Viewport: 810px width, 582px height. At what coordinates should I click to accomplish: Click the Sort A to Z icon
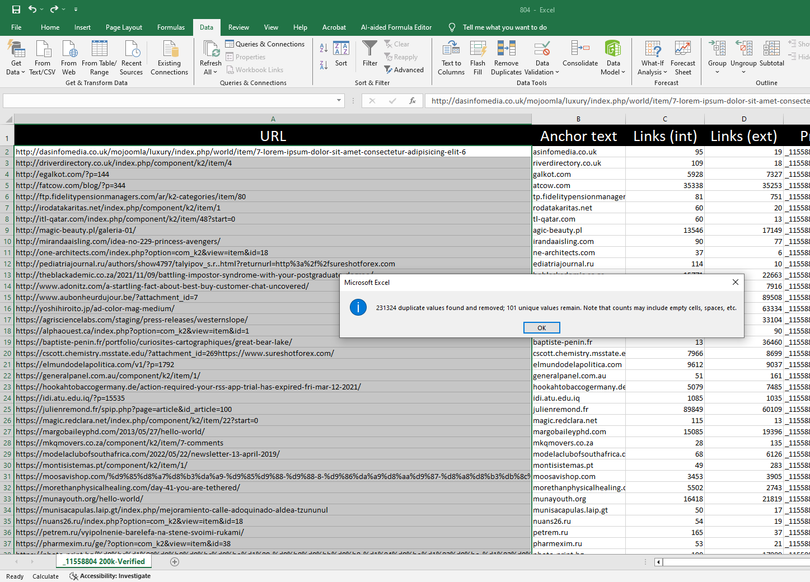pyautogui.click(x=324, y=49)
